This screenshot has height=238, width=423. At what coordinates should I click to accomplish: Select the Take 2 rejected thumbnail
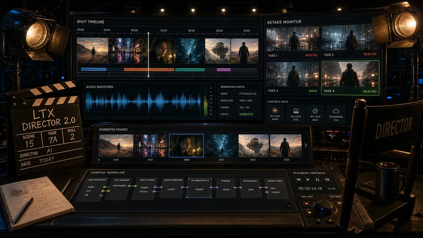tap(350, 38)
